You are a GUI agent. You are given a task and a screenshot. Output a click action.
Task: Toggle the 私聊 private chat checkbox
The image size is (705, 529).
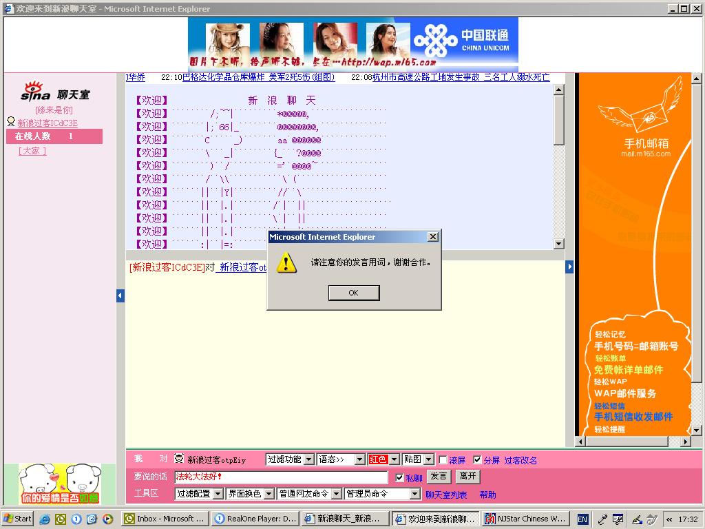point(399,478)
